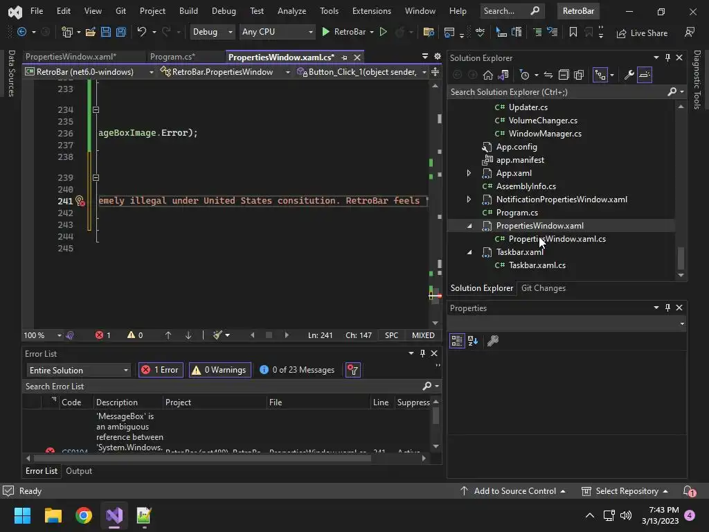Viewport: 709px width, 532px height.
Task: Open the Build menu
Action: [x=188, y=11]
